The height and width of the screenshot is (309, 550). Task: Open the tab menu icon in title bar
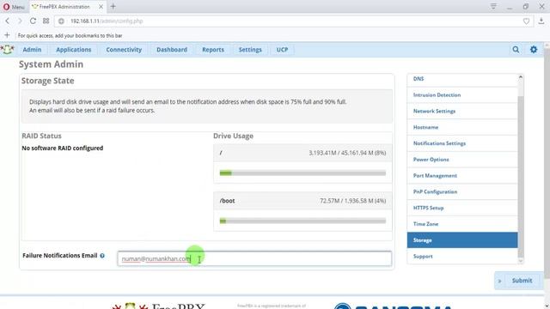(493, 6)
